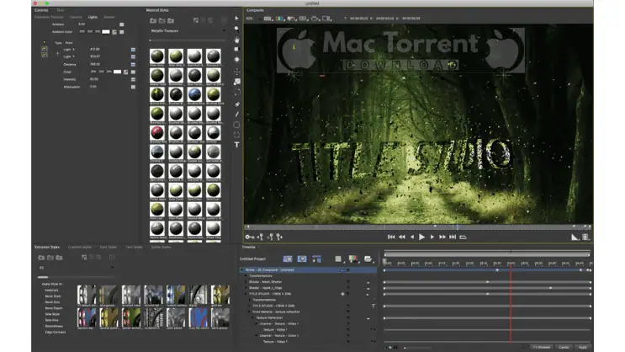Screen dimensions: 625x352
Task: Toggle animation box for Ambient
Action: 122,24
